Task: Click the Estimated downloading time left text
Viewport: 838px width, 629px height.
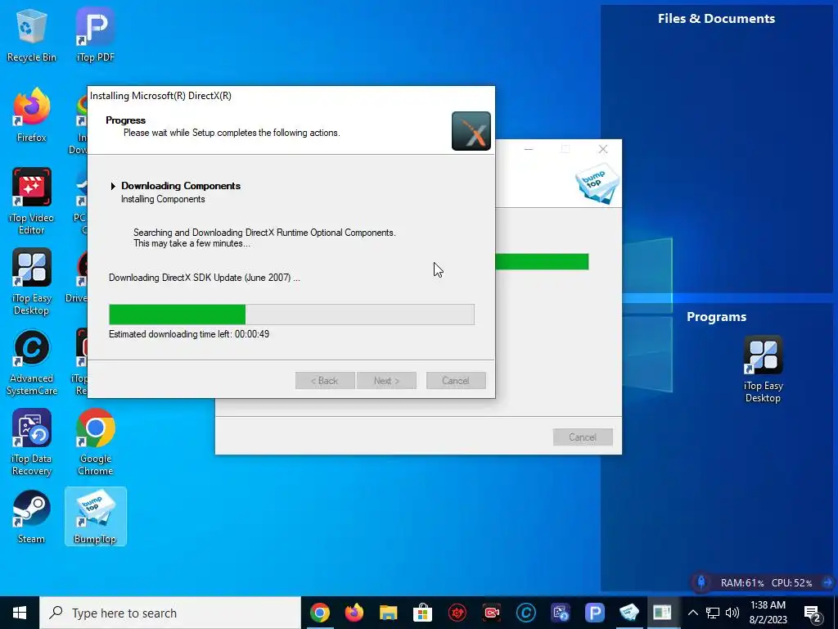Action: 189,334
